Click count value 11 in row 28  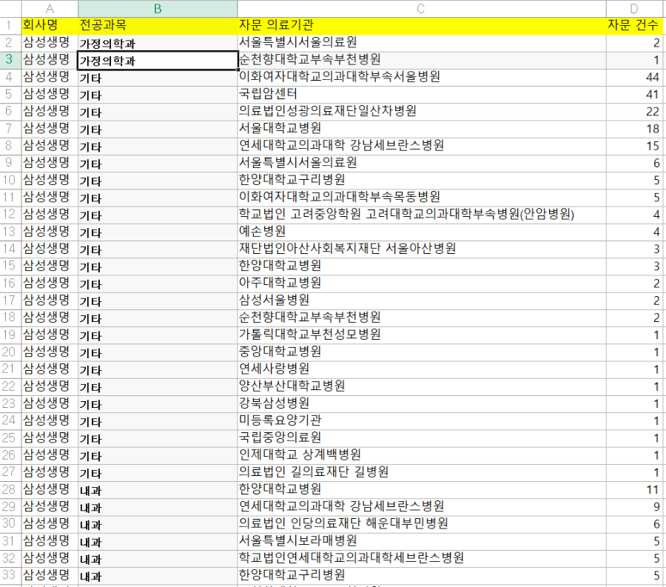coord(634,490)
